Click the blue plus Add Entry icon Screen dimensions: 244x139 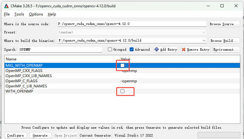point(157,49)
